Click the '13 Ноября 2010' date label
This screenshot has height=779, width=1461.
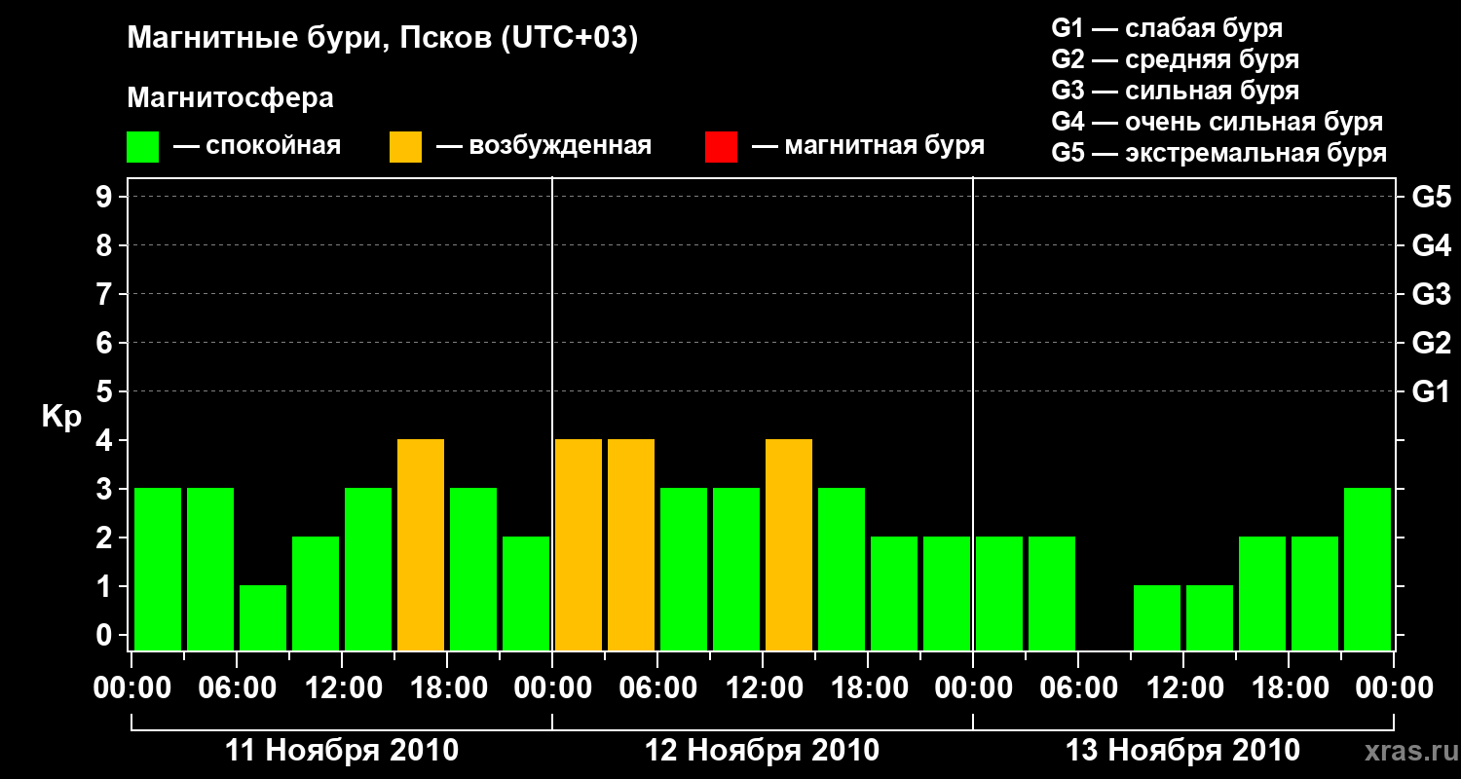coord(1183,750)
